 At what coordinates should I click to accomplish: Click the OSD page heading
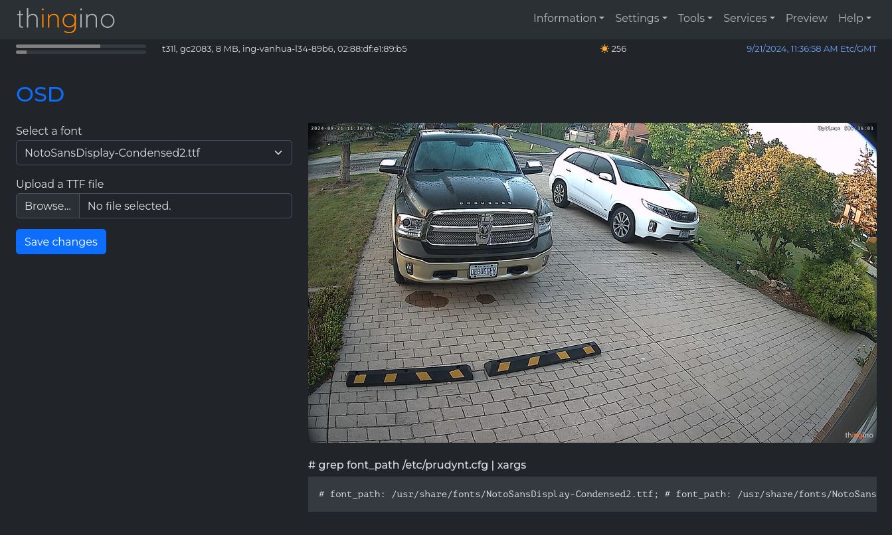[40, 94]
